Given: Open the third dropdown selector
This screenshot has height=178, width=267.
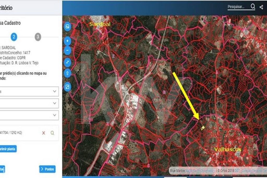Looking at the screenshot, I should pyautogui.click(x=29, y=115).
